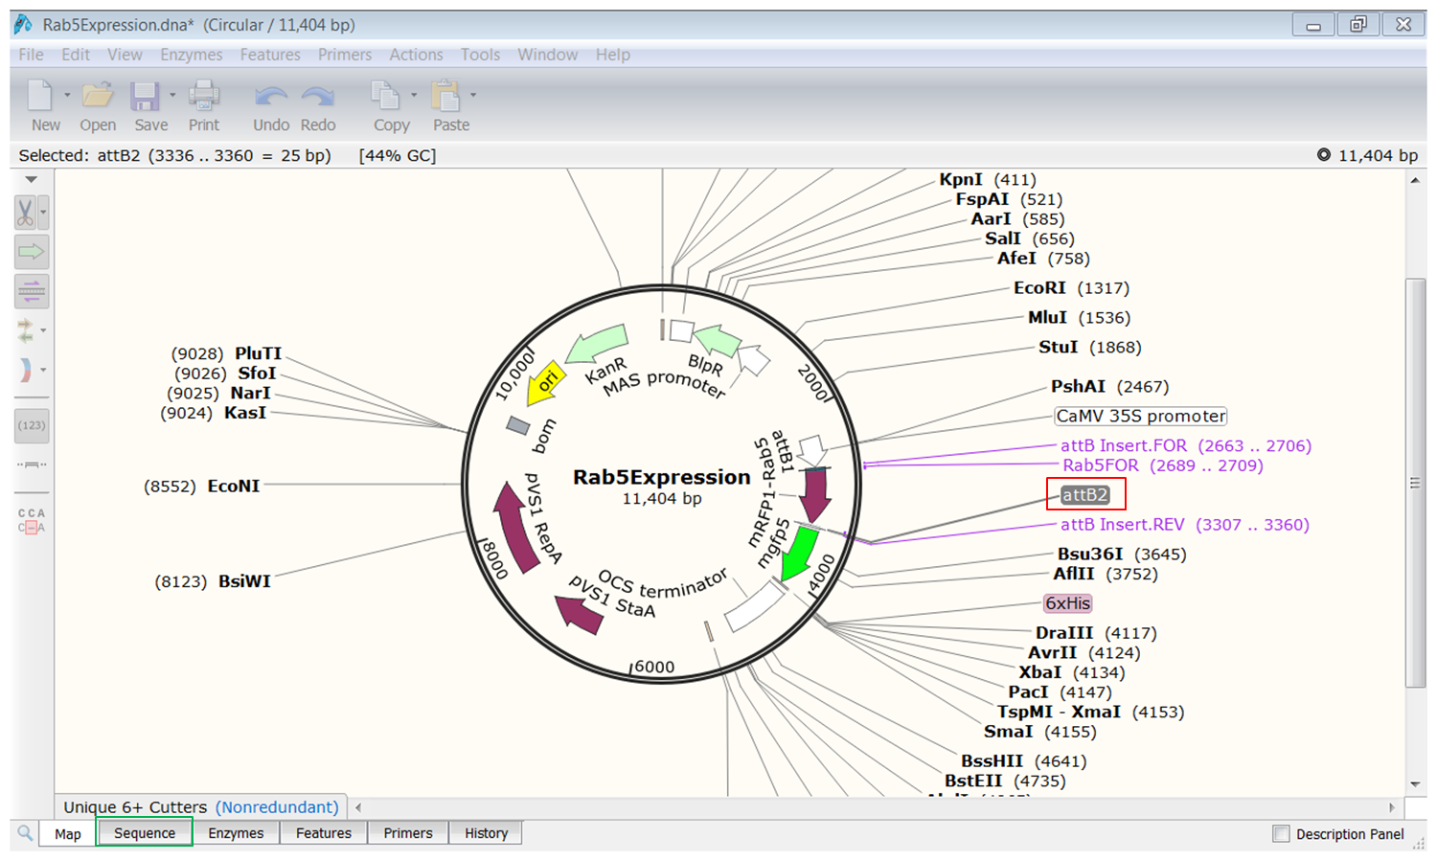
Task: Select the 6xHis feature label
Action: point(1068,603)
